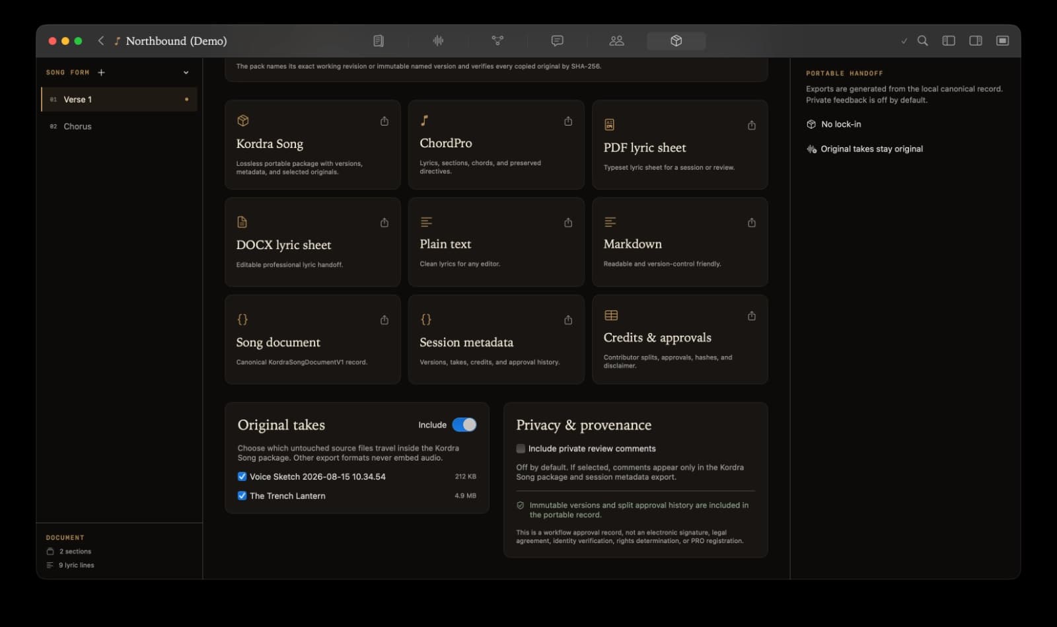1057x627 pixels.
Task: Click the 9 lyric lines stat
Action: (x=70, y=565)
